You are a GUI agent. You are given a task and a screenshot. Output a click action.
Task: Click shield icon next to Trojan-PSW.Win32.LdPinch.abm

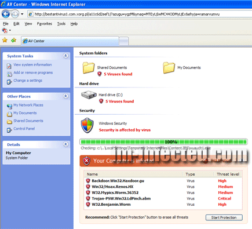pyautogui.click(x=88, y=198)
